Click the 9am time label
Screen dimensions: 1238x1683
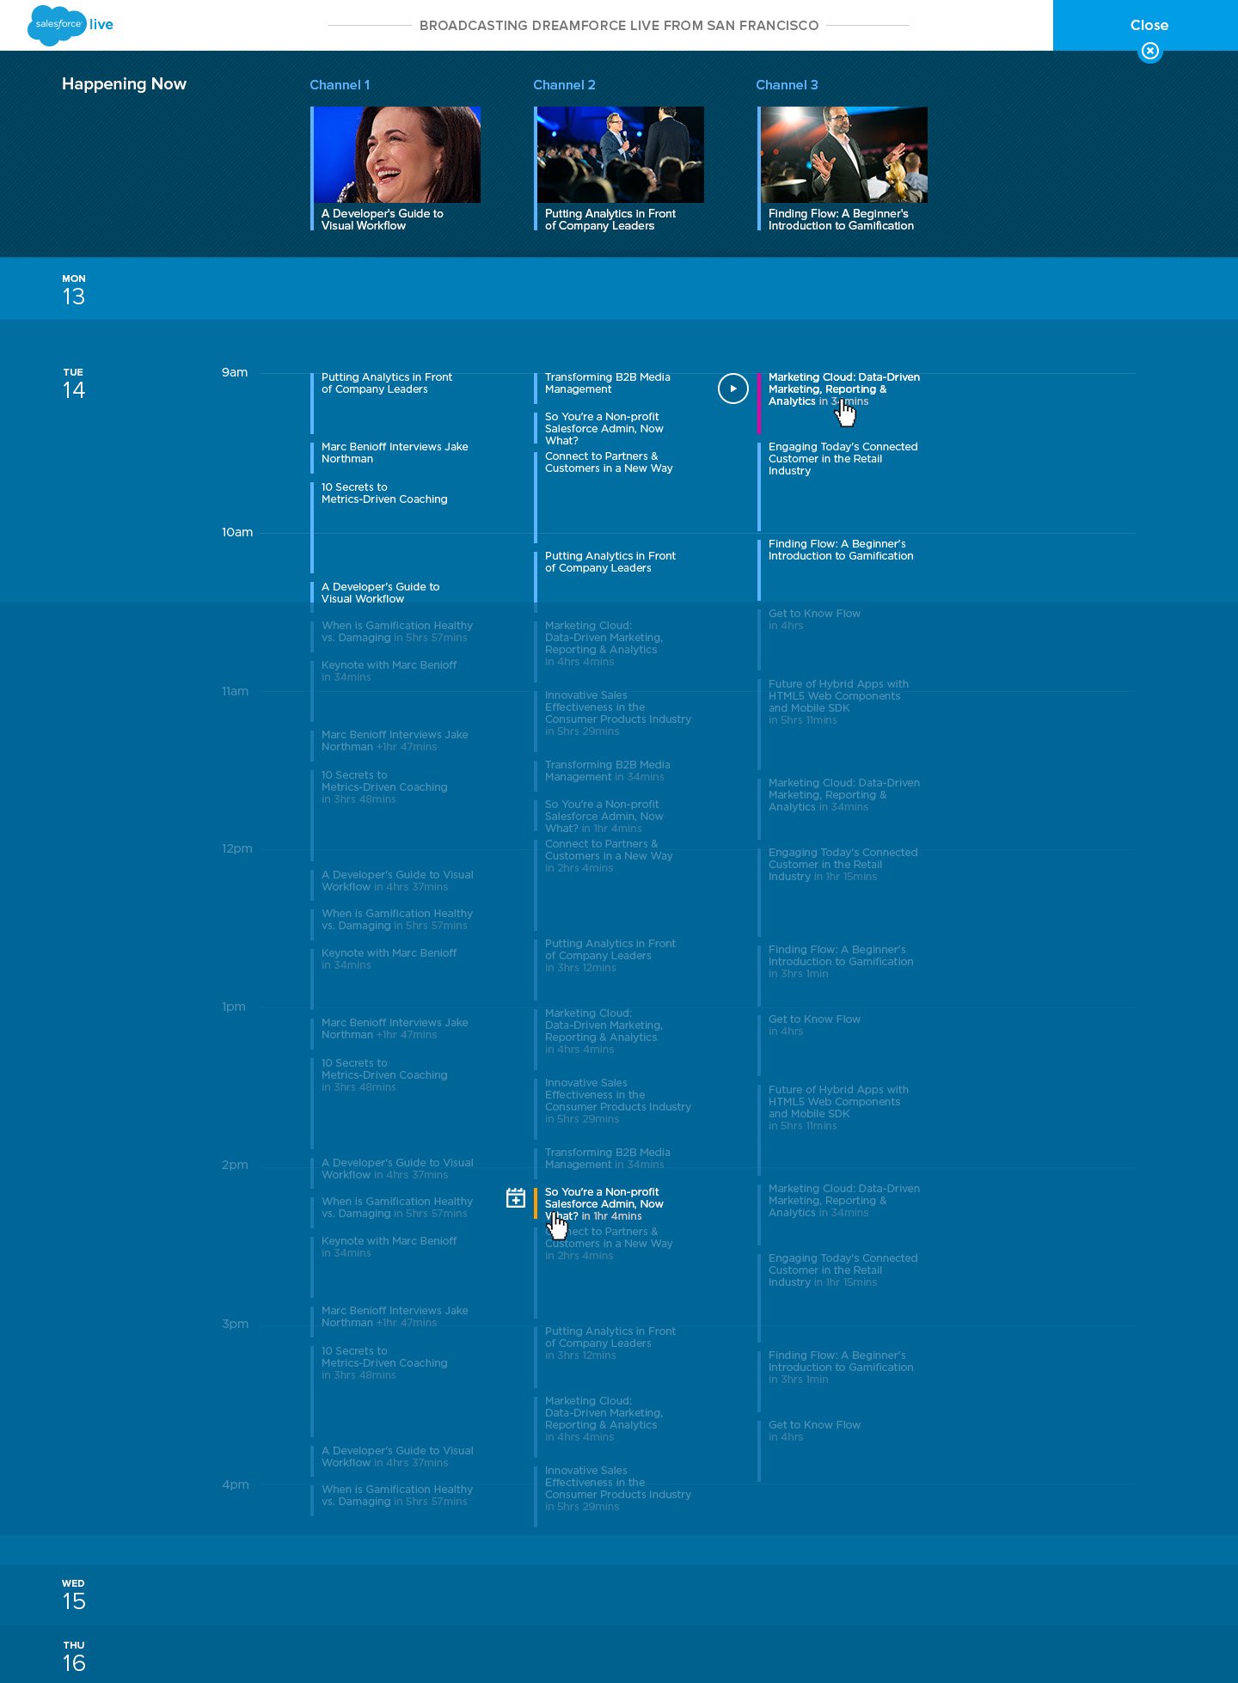click(x=235, y=372)
